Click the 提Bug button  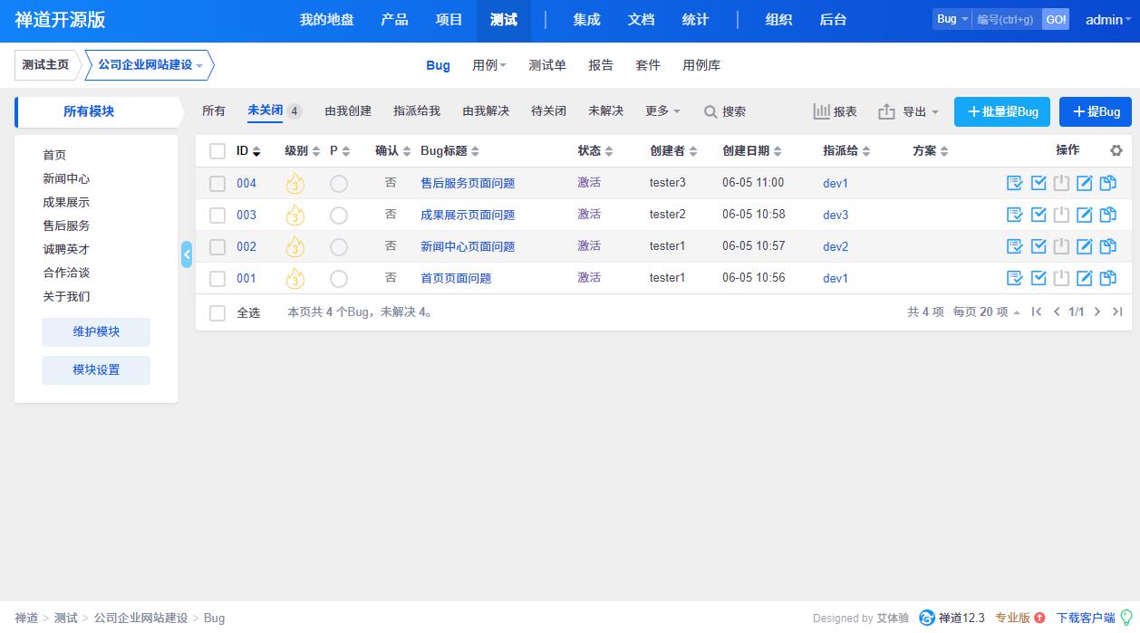[1096, 111]
